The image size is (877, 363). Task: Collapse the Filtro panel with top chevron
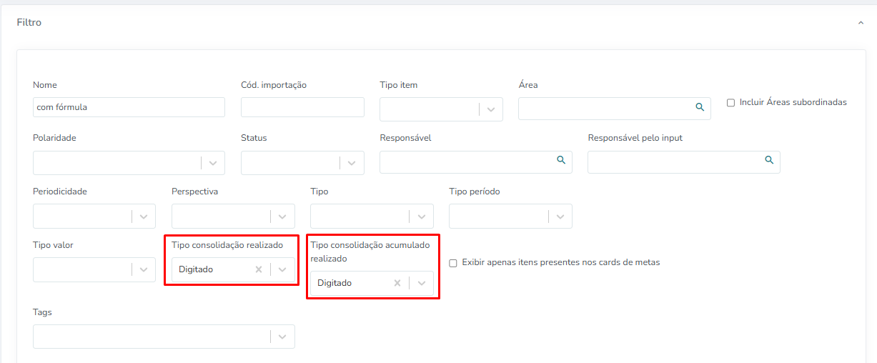pyautogui.click(x=861, y=23)
